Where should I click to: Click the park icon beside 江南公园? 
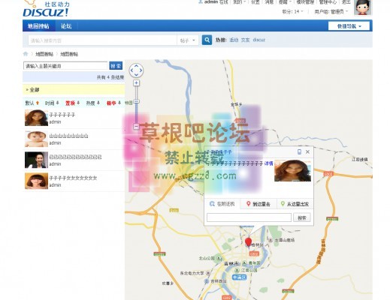tap(237, 270)
